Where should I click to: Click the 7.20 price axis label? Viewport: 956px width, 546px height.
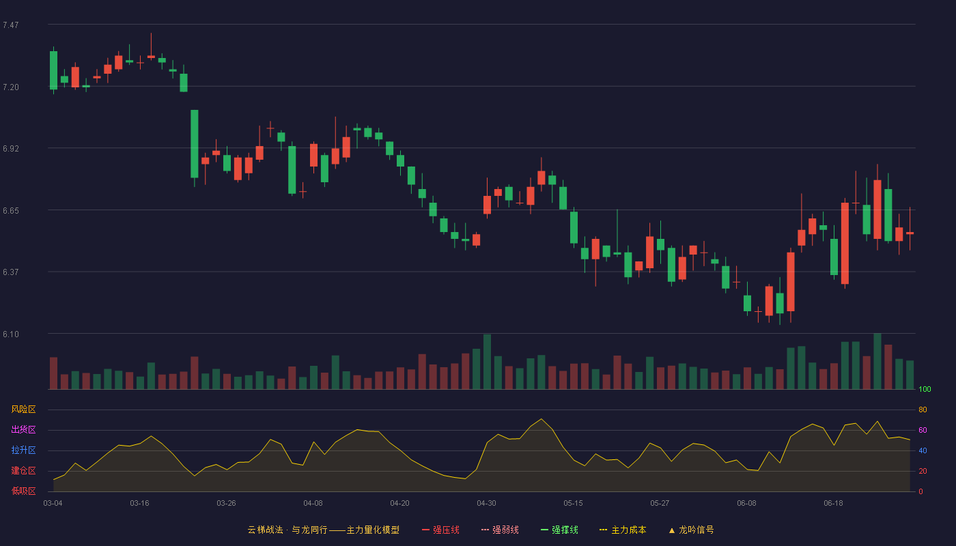[x=11, y=87]
